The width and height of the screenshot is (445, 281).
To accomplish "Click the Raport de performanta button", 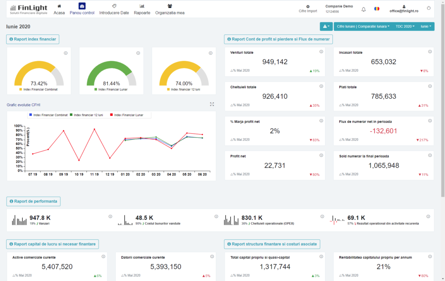I will point(33,201).
